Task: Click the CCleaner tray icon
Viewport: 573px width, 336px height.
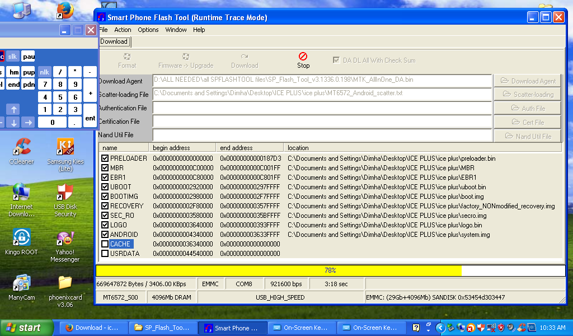Action: point(522,328)
